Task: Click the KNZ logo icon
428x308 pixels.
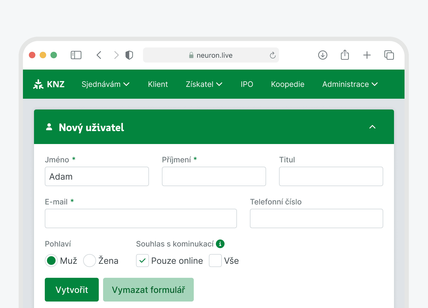Action: (x=38, y=84)
